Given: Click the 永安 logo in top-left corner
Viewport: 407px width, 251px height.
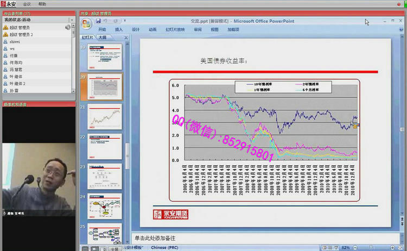Looking at the screenshot, I should [x=8, y=4].
